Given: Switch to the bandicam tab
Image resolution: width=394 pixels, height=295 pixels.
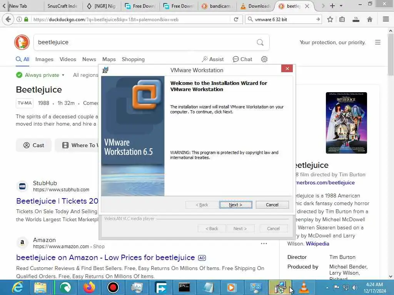Looking at the screenshot, I should pos(217,6).
